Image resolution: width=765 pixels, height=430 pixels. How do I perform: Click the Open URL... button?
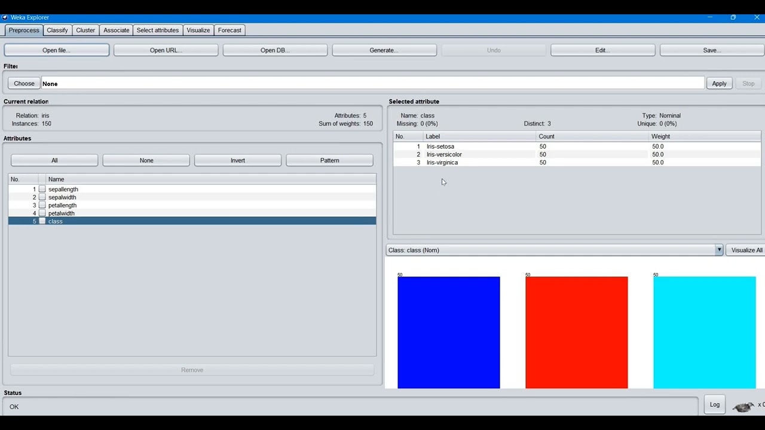166,50
